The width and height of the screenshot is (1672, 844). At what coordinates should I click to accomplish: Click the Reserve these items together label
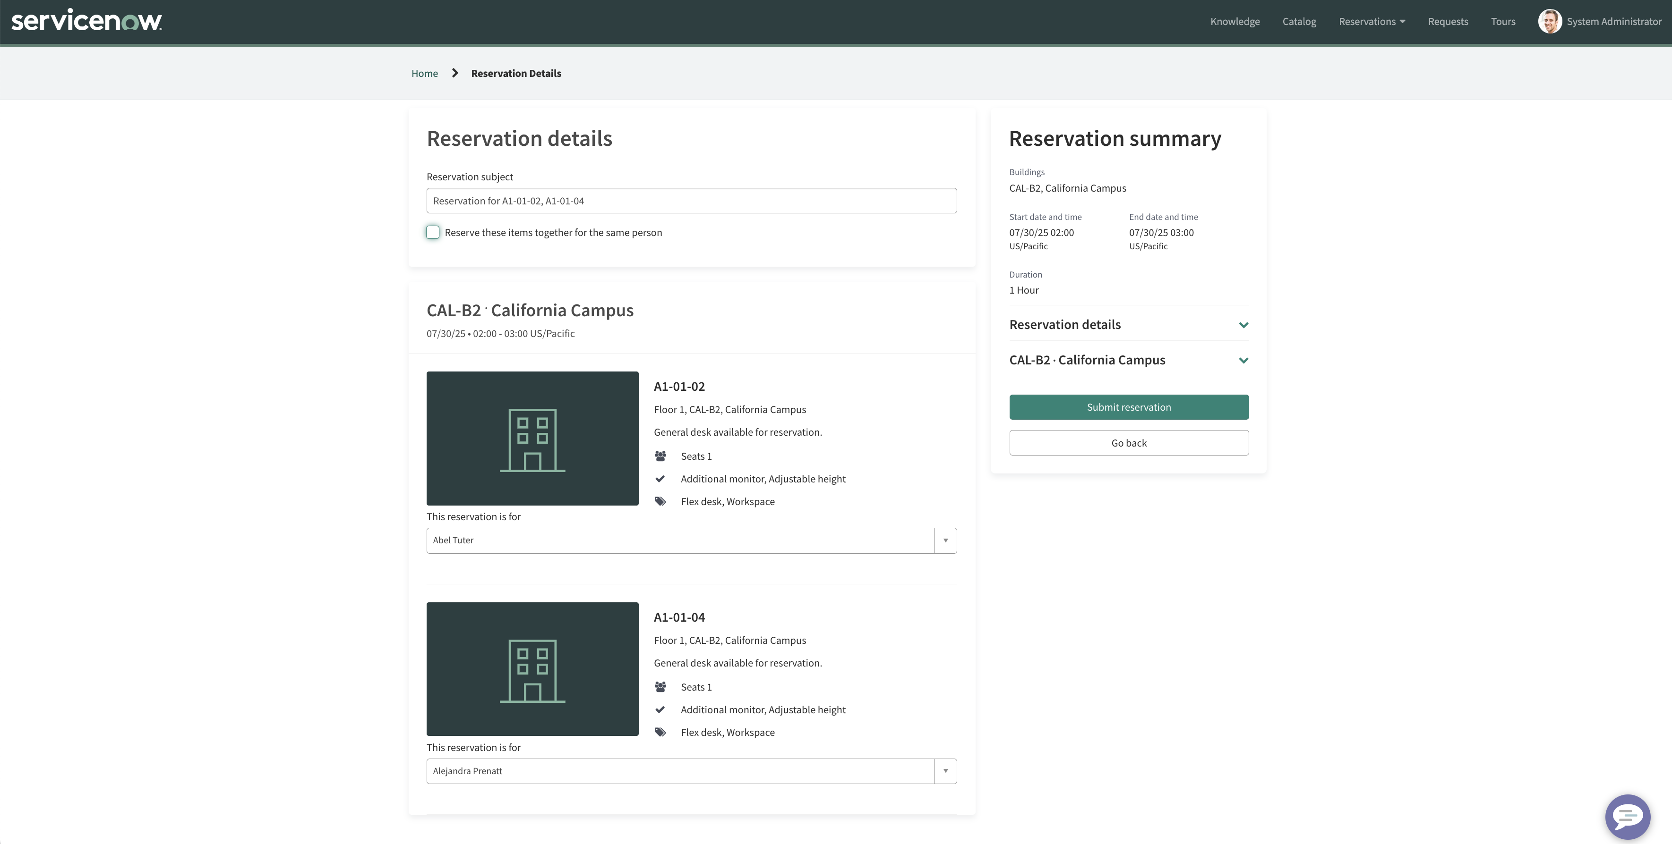pos(553,232)
